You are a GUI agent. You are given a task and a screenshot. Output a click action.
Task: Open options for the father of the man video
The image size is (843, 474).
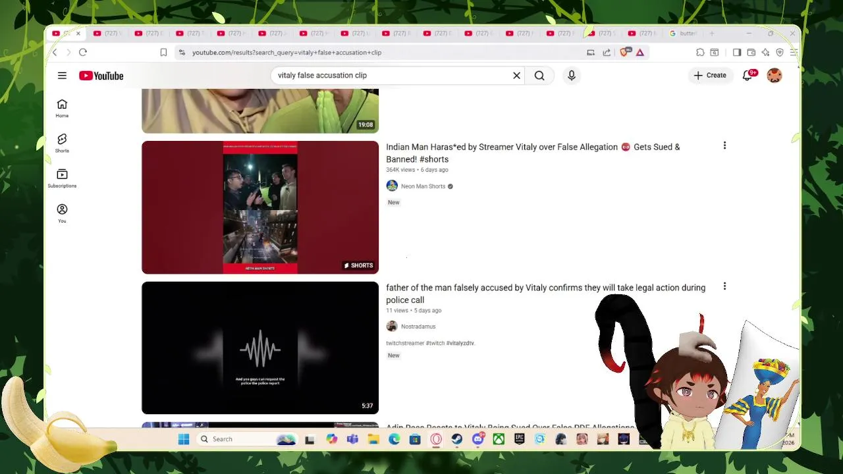click(x=724, y=286)
